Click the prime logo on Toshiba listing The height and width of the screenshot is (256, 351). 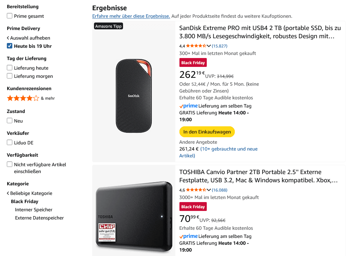(189, 236)
